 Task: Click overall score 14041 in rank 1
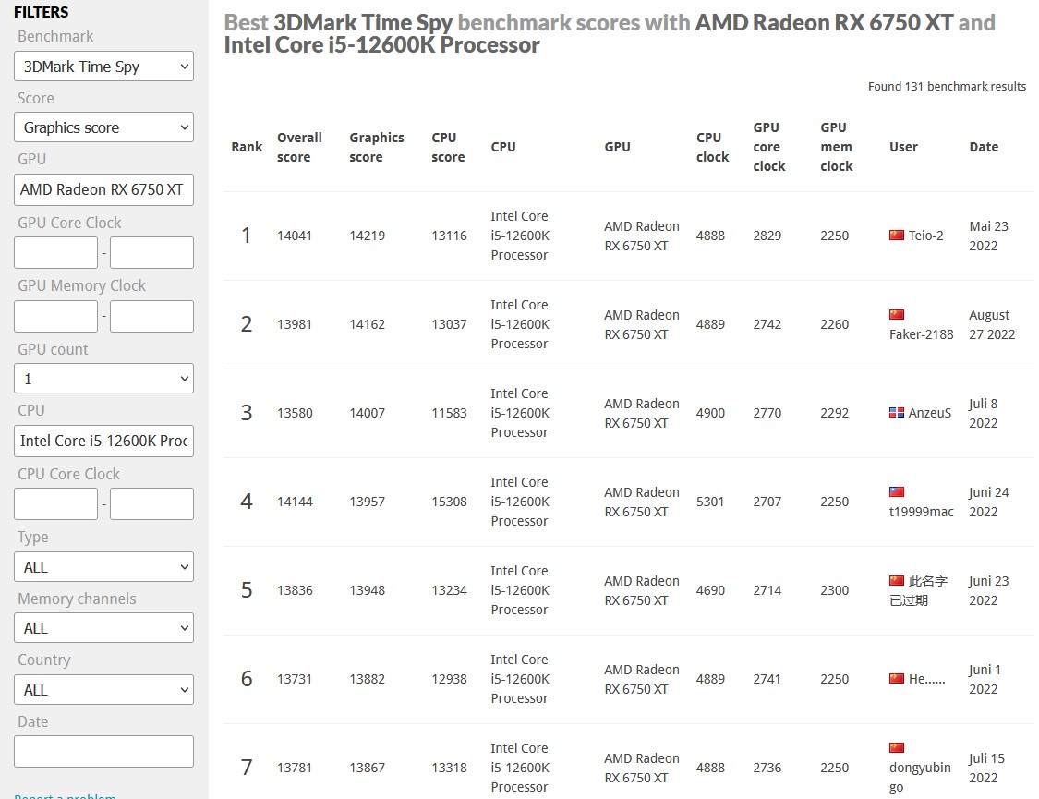295,236
